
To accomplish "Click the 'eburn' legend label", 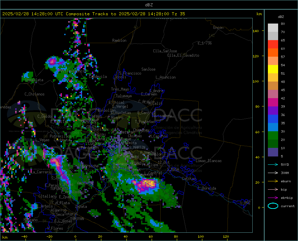I will [x=286, y=181].
